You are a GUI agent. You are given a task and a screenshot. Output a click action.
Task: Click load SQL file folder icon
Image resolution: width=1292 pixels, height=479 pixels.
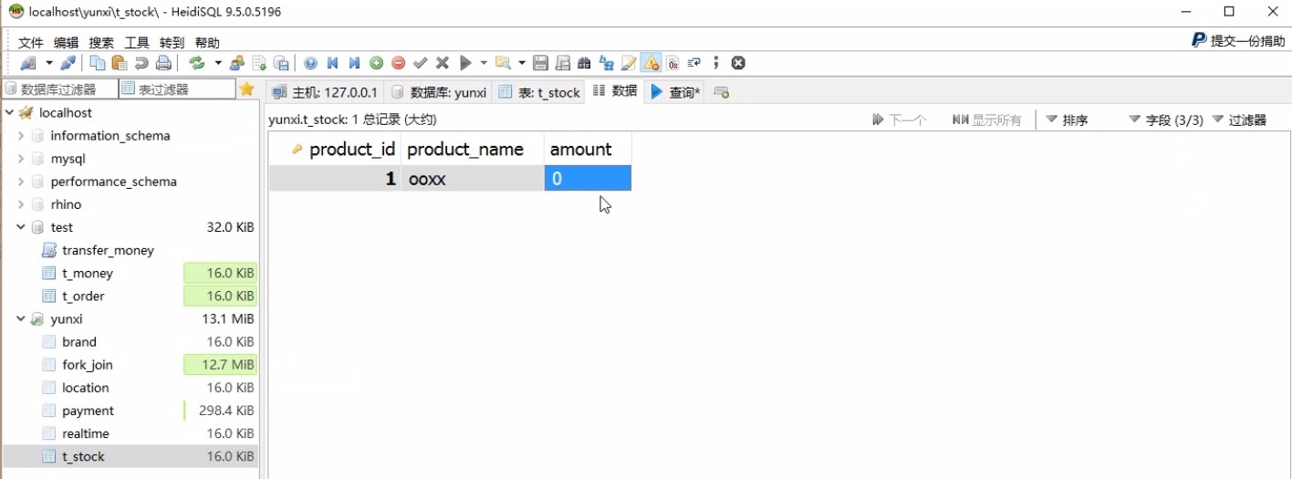tap(503, 63)
